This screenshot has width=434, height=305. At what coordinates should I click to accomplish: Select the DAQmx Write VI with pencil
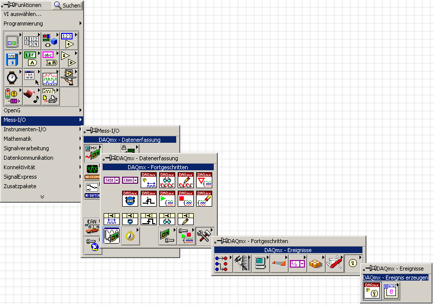click(186, 180)
